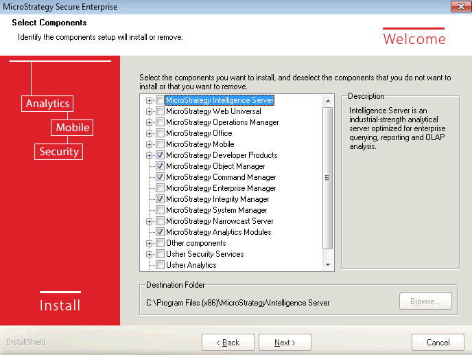Image resolution: width=472 pixels, height=355 pixels.
Task: Expand the MicroStrategy Intelligence Server node
Action: click(x=149, y=100)
